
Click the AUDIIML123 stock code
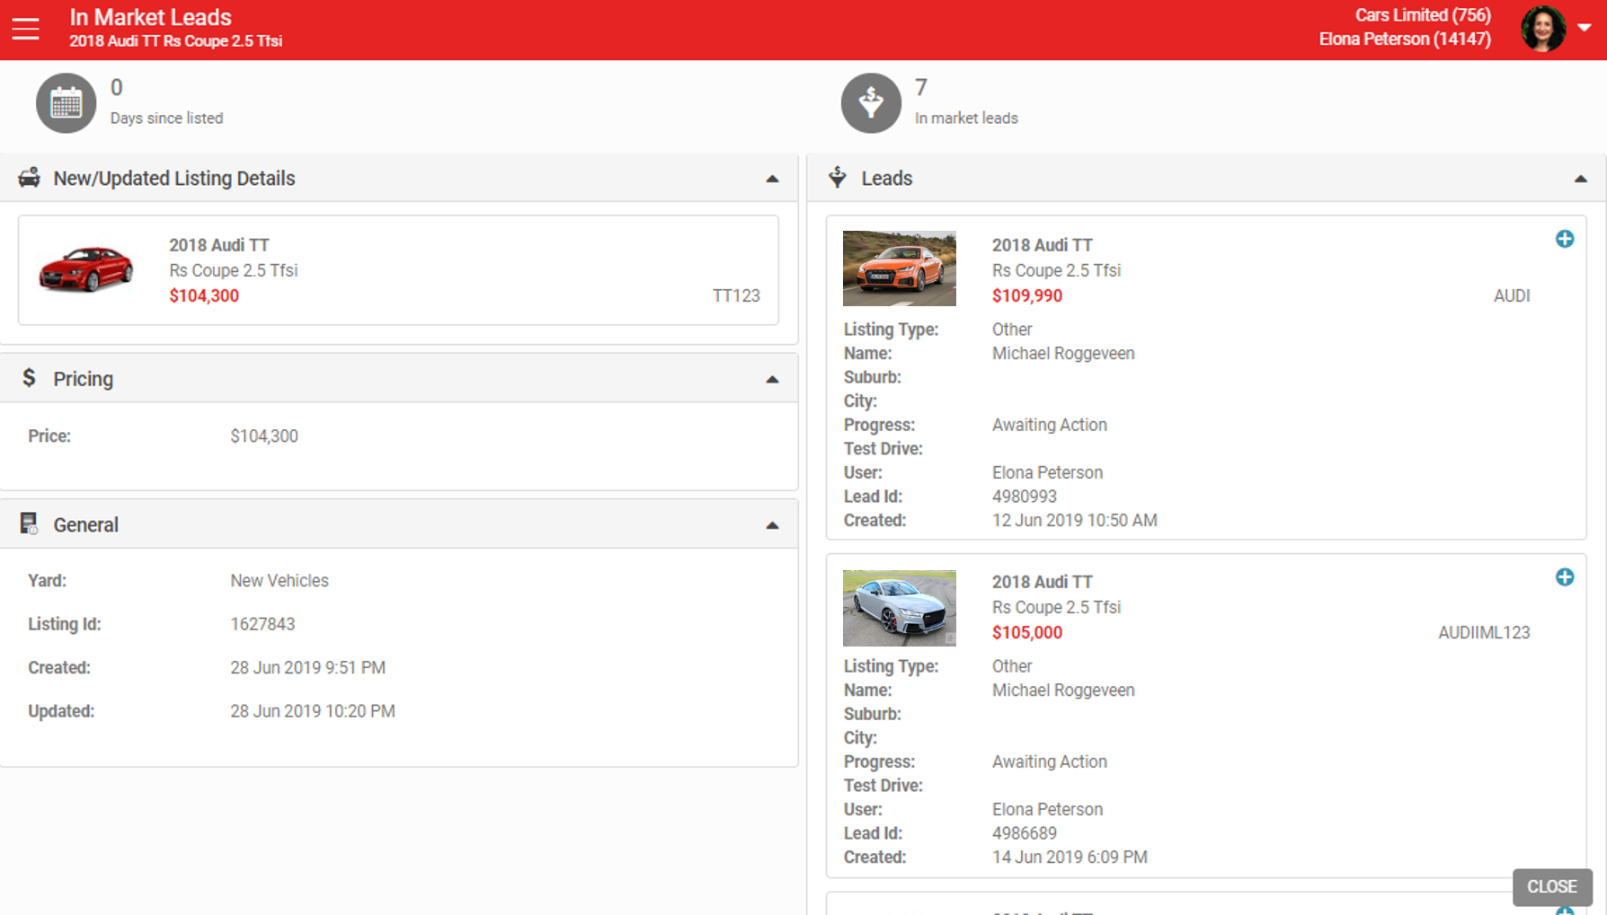[x=1484, y=632]
